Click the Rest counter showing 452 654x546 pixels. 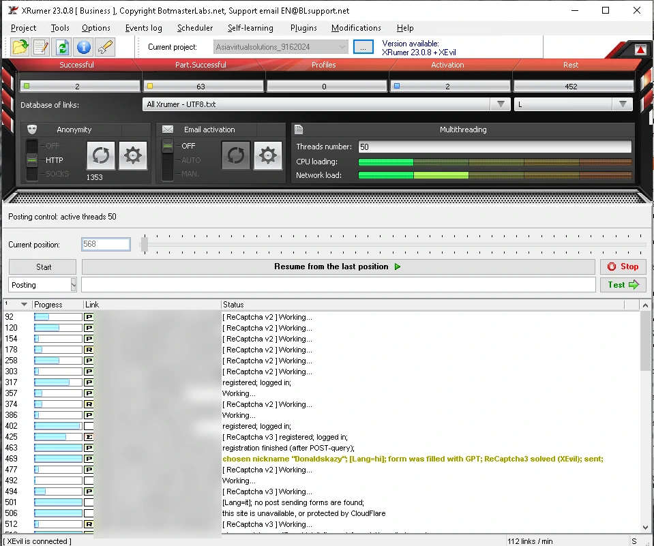click(x=574, y=87)
